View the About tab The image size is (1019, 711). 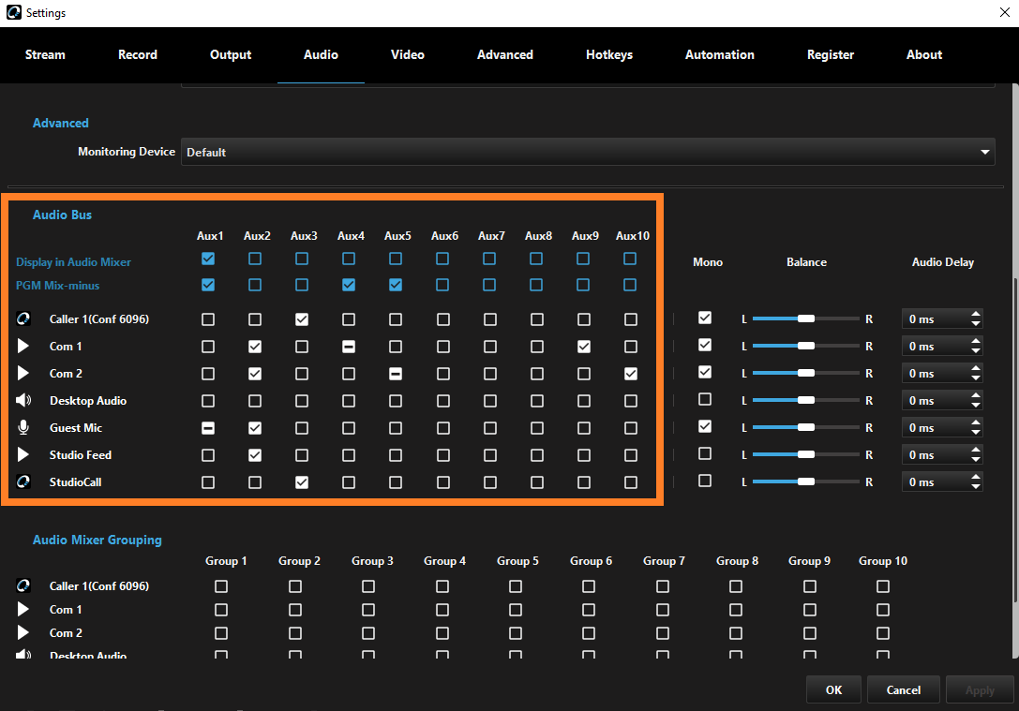(x=924, y=54)
